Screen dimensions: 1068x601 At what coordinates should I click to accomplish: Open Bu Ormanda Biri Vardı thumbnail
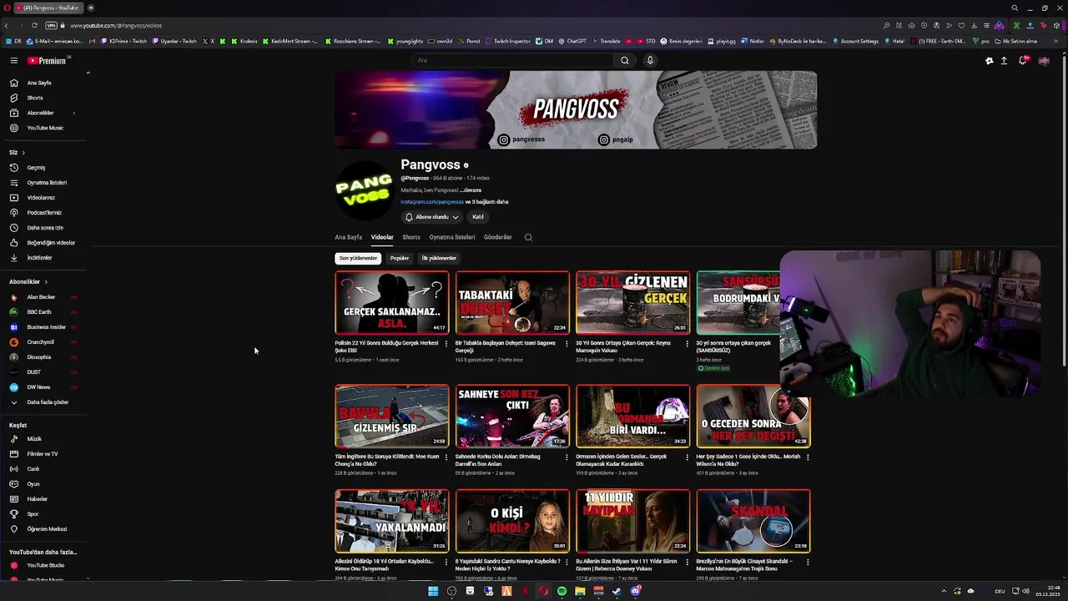coord(632,416)
